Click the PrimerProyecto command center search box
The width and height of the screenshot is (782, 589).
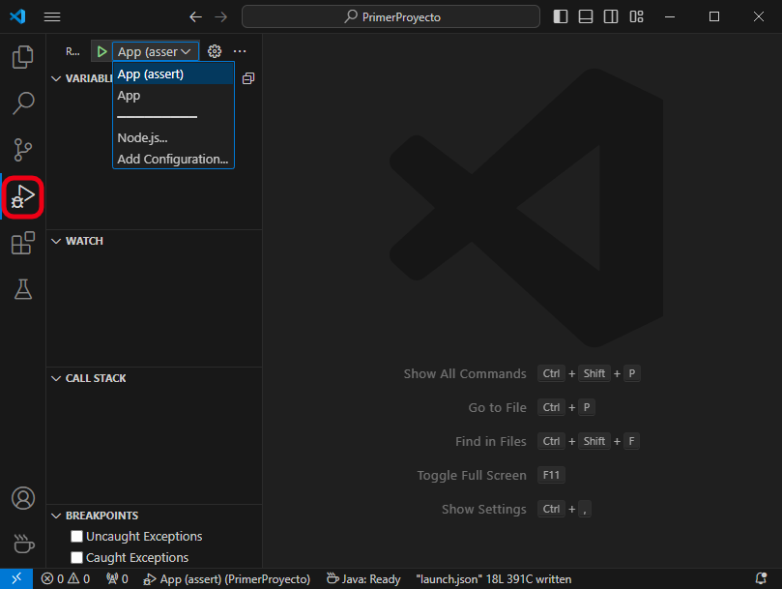[391, 17]
